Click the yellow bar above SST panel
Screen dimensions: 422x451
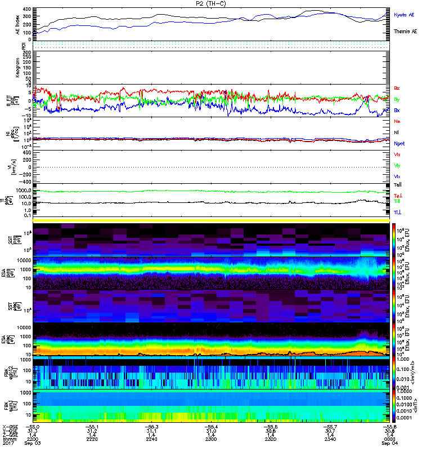click(x=212, y=220)
